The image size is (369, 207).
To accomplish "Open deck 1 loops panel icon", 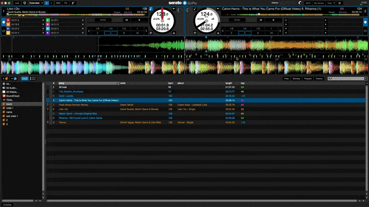I will [3, 31].
